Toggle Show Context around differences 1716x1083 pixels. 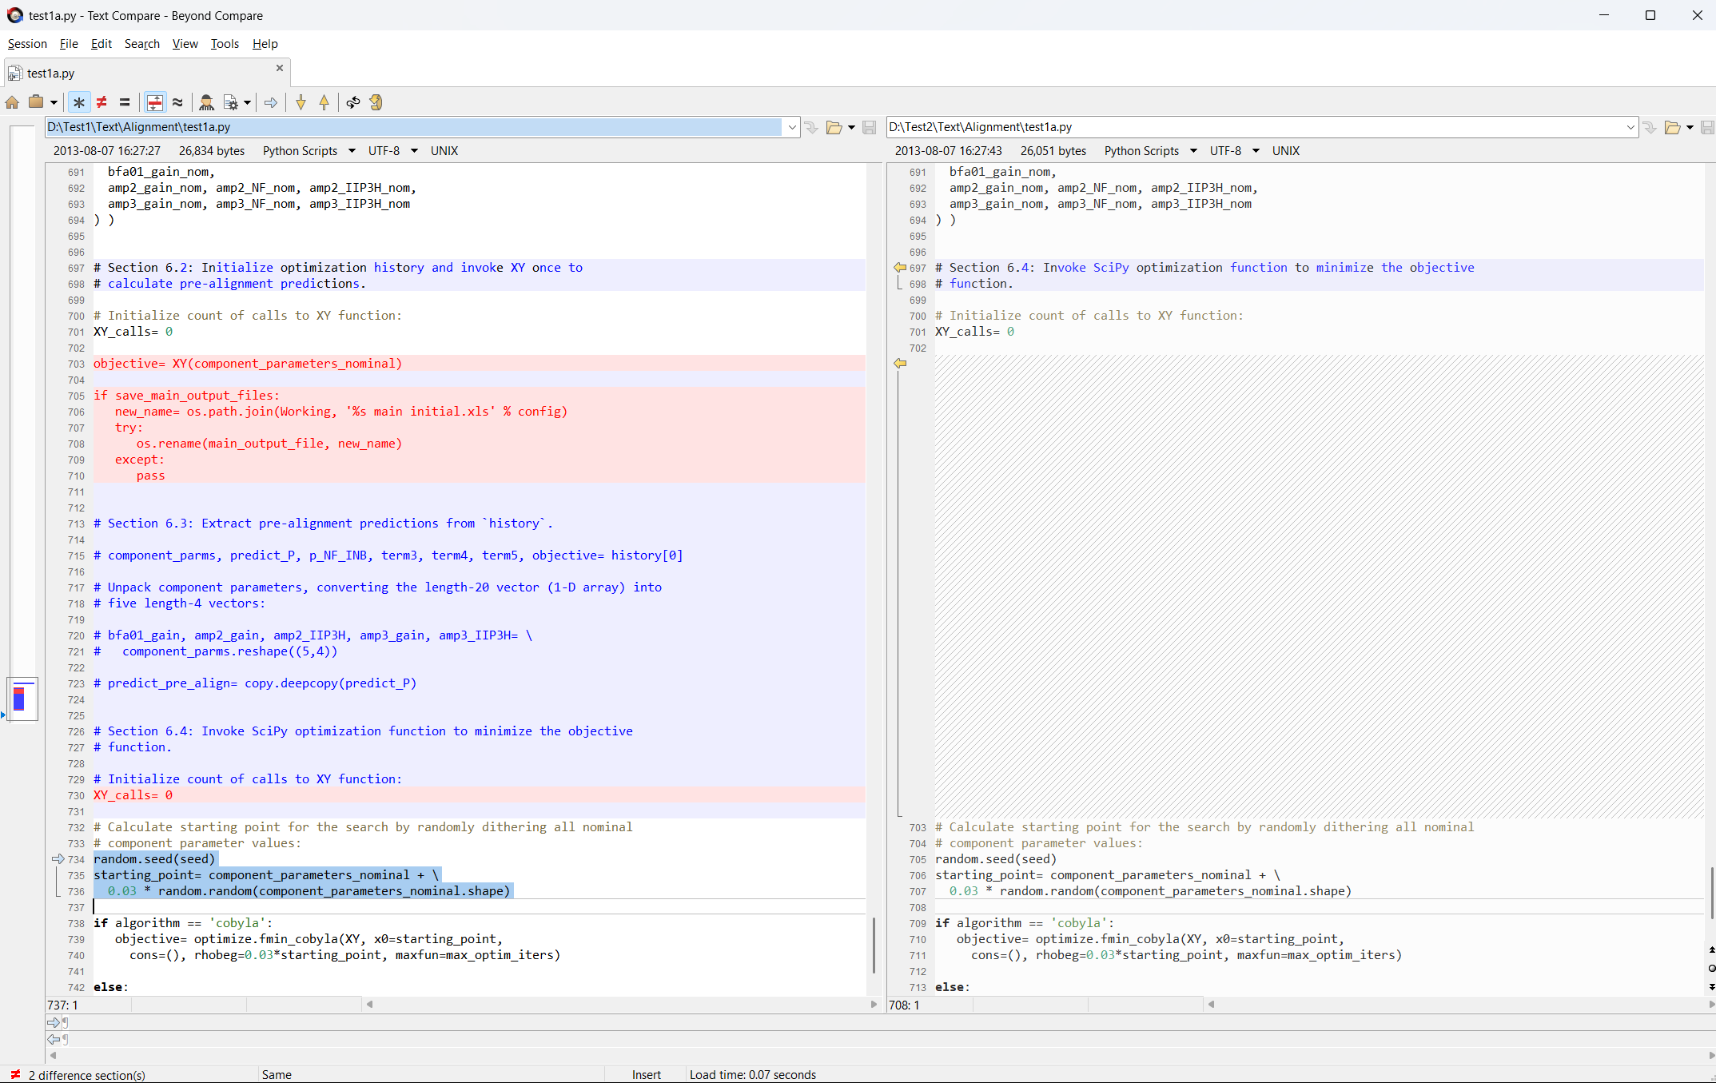coord(154,102)
